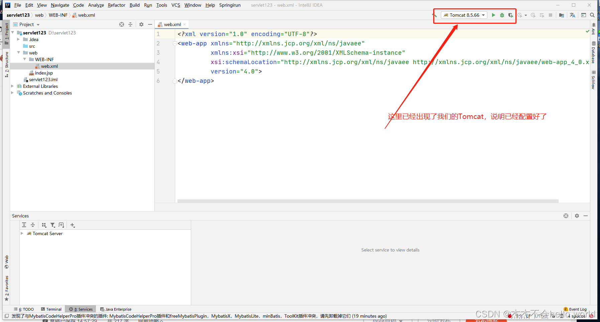Expand Scratches and Consoles node
This screenshot has height=322, width=600.
tap(13, 93)
